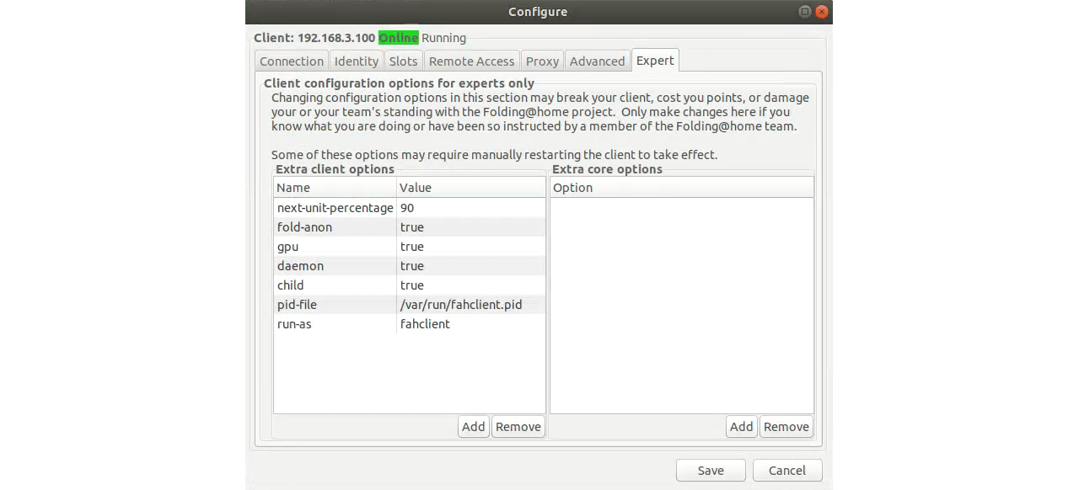Viewport: 1079px width, 490px height.
Task: Click the true value for fold-anon
Action: [x=412, y=227]
